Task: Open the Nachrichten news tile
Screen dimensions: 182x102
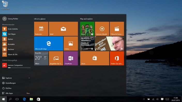Action: pyautogui.click(x=109, y=44)
